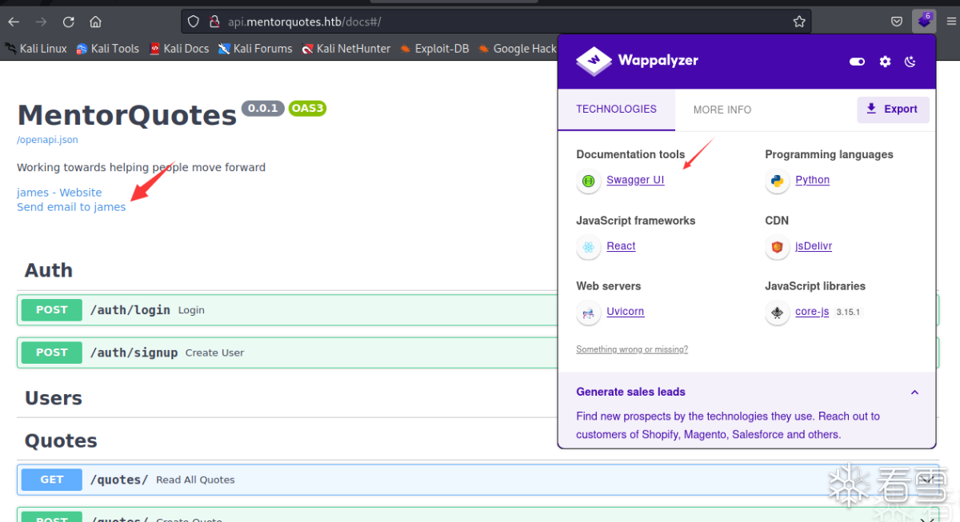Click the Python logo icon
This screenshot has height=522, width=960.
point(777,181)
